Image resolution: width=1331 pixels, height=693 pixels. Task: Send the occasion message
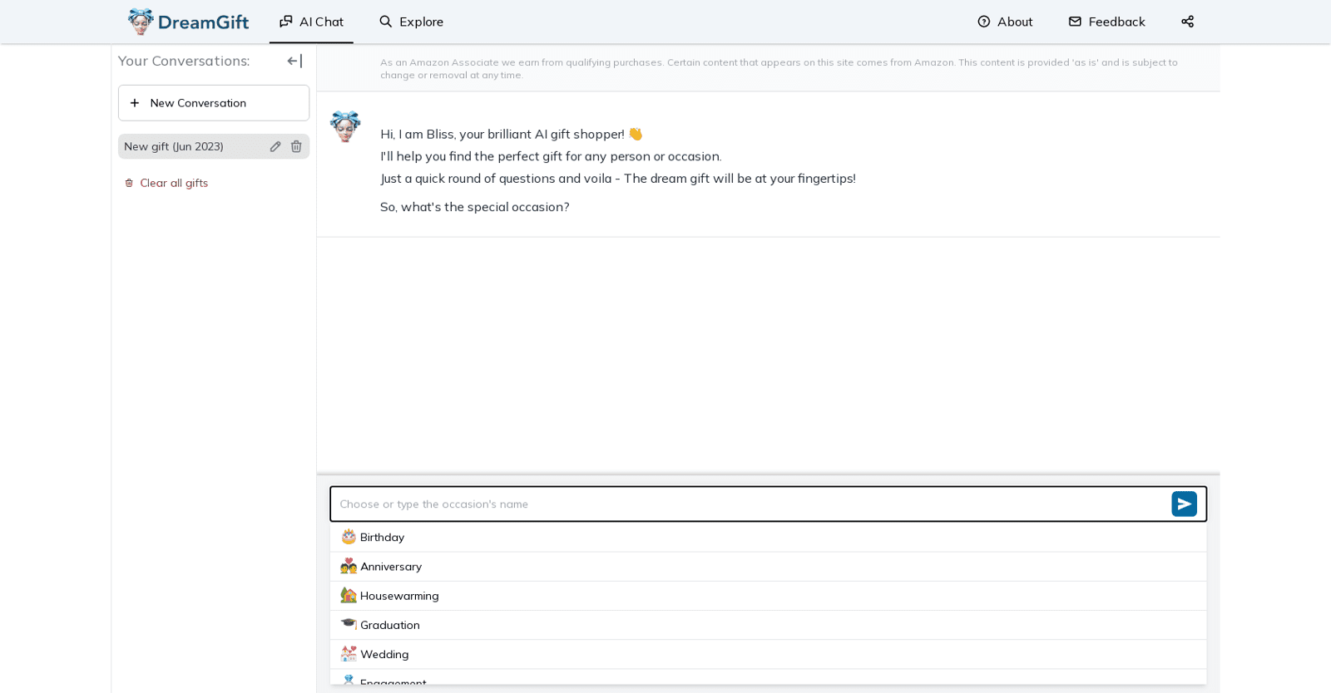click(1184, 504)
